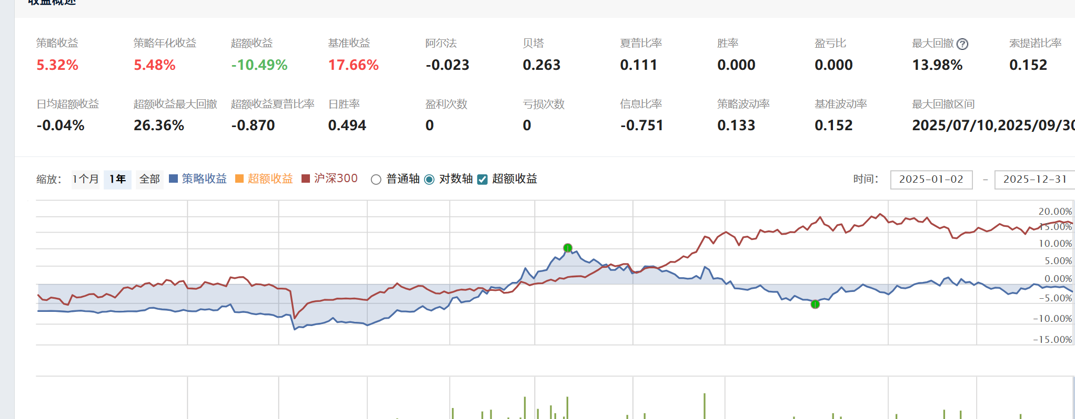Choose the 1年 zoom option
This screenshot has height=419, width=1075.
click(x=117, y=179)
